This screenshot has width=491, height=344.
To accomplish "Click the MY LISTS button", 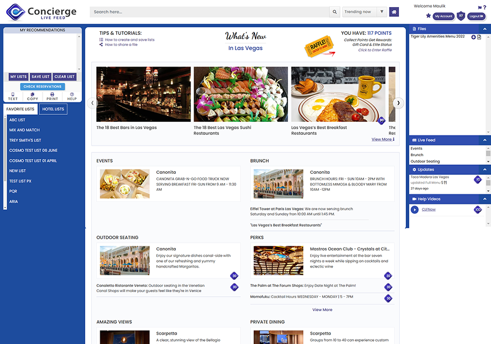I will pos(18,77).
